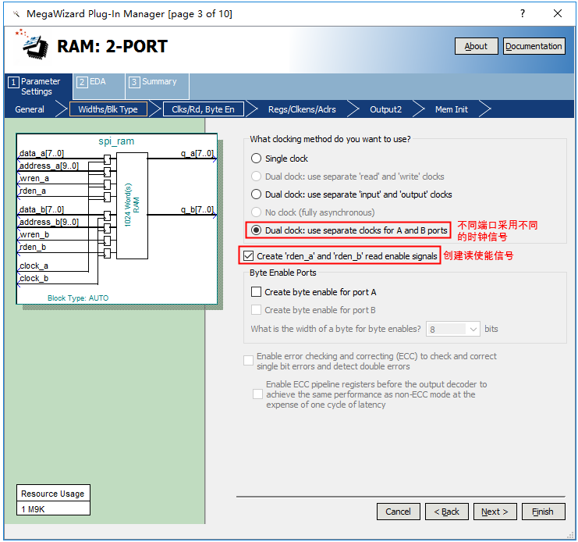Viewport: 578px width, 542px height.
Task: Open the Parameter Settings tab
Action: [x=36, y=87]
